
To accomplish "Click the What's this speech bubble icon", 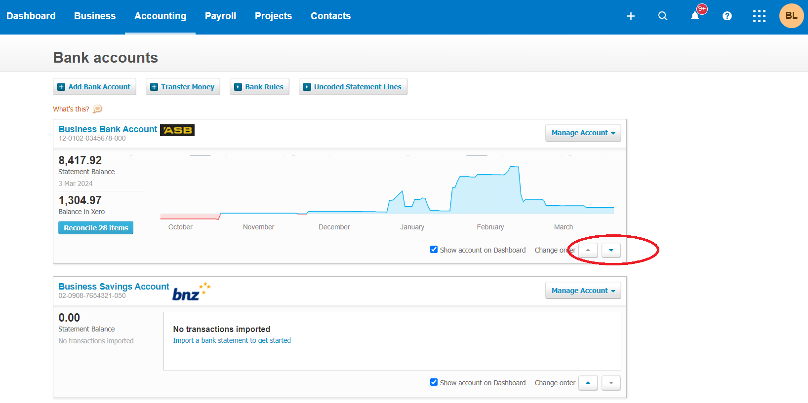I will (x=98, y=109).
